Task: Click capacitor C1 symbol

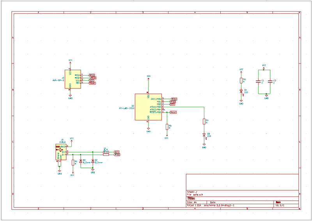Action: (258, 82)
